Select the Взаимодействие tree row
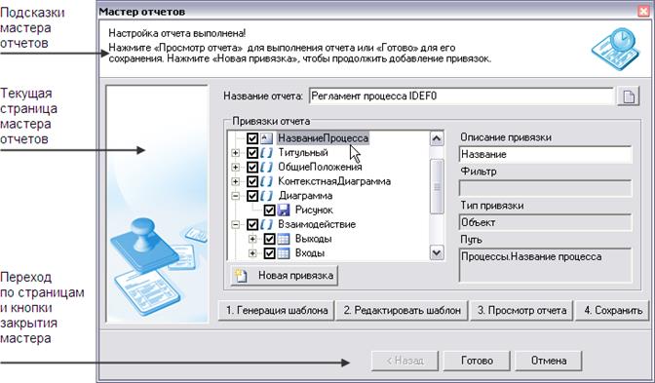Viewport: 655px width, 383px height. coord(317,225)
